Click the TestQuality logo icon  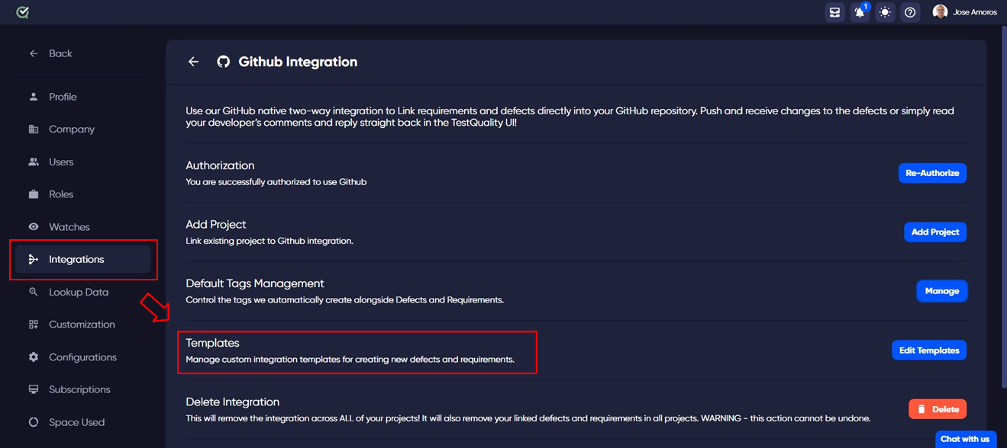pos(22,12)
